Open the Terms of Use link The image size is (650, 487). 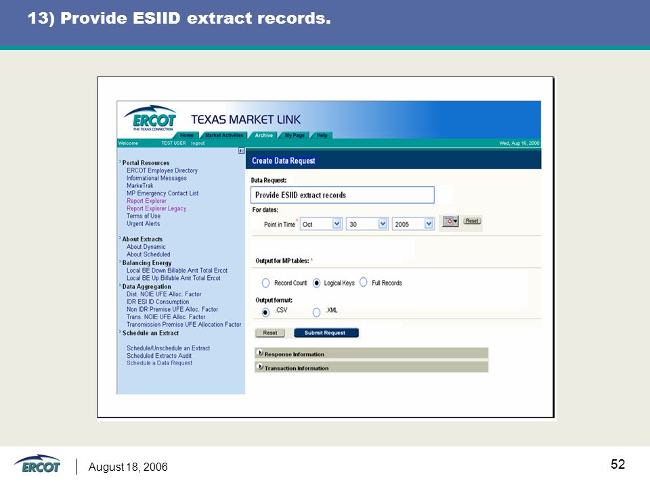click(x=144, y=216)
